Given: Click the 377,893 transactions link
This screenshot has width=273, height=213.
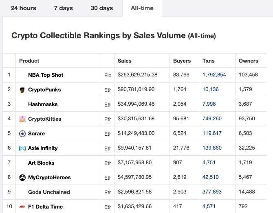Looking at the screenshot, I should [212, 191].
